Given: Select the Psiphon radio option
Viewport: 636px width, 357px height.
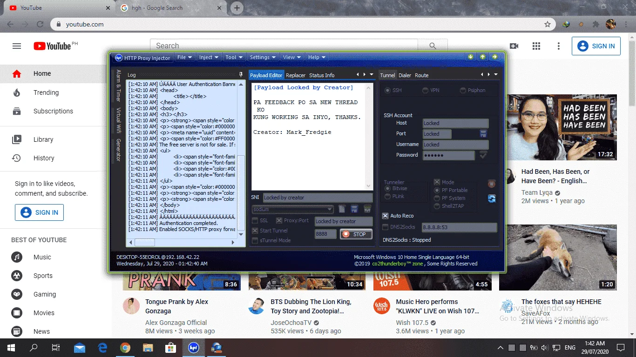Looking at the screenshot, I should 463,90.
